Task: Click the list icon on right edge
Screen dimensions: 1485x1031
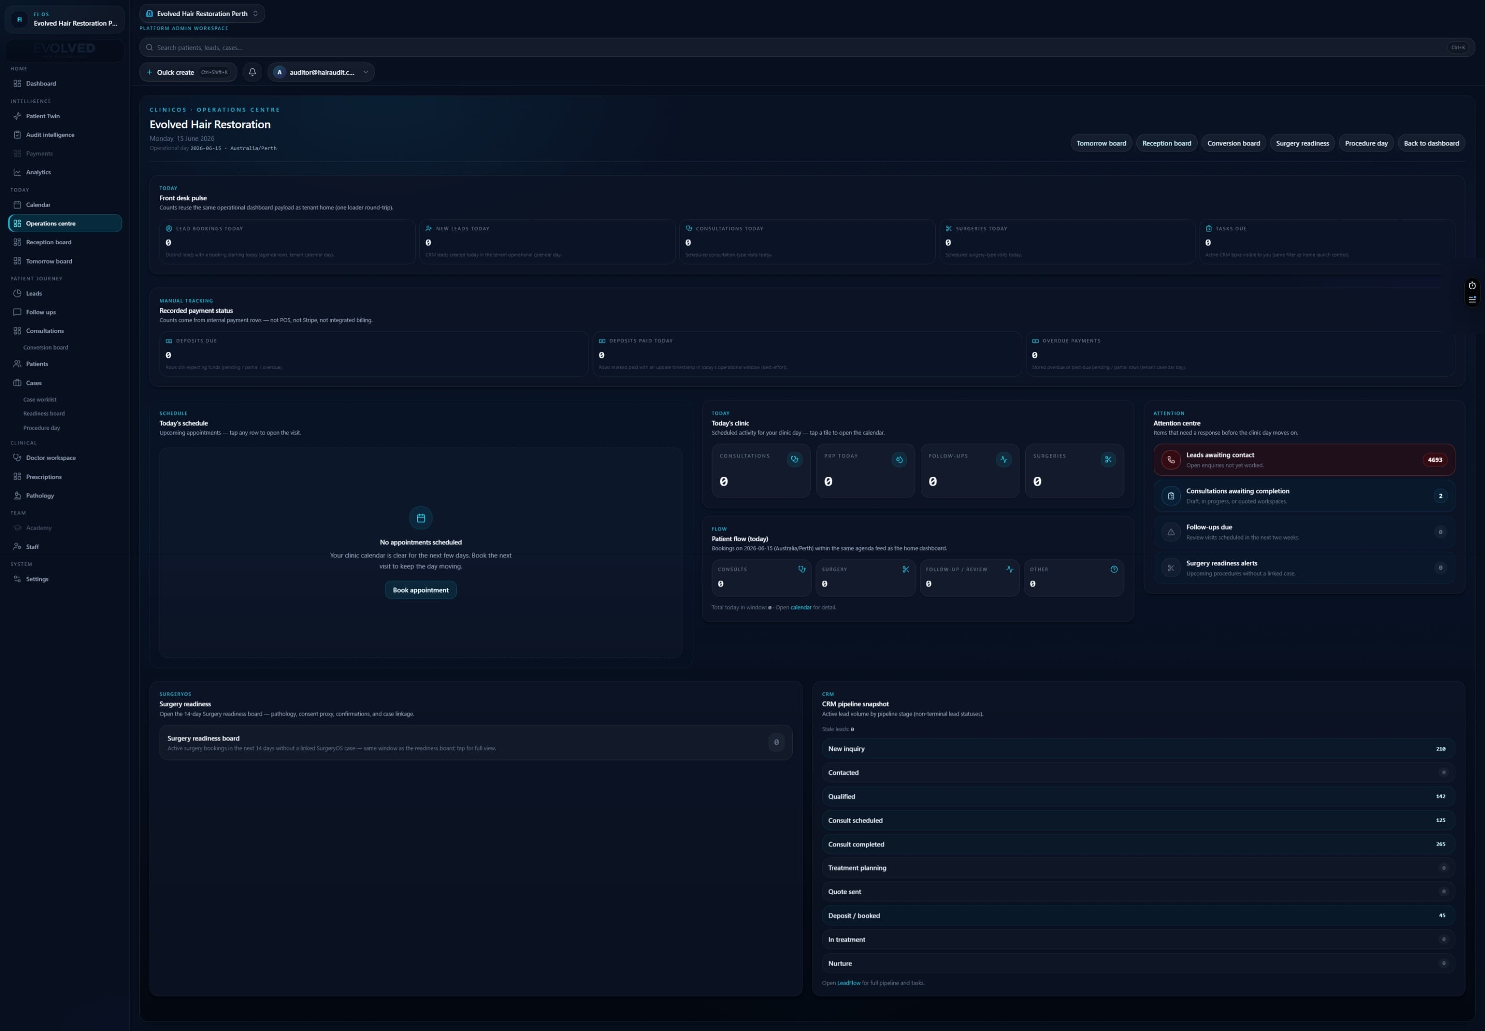Action: (x=1472, y=300)
